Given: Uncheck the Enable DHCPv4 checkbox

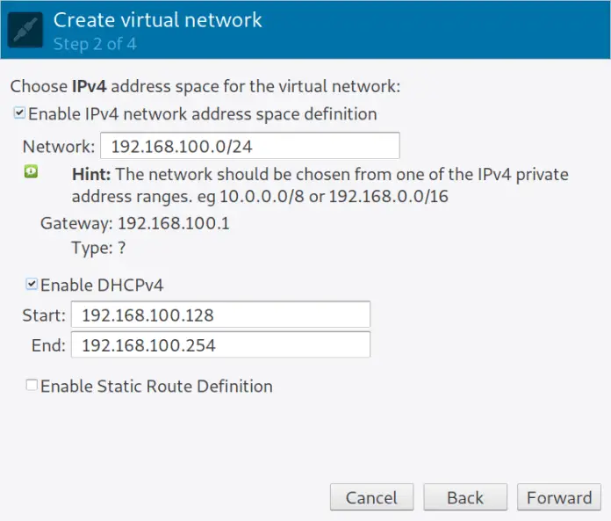Looking at the screenshot, I should [32, 285].
